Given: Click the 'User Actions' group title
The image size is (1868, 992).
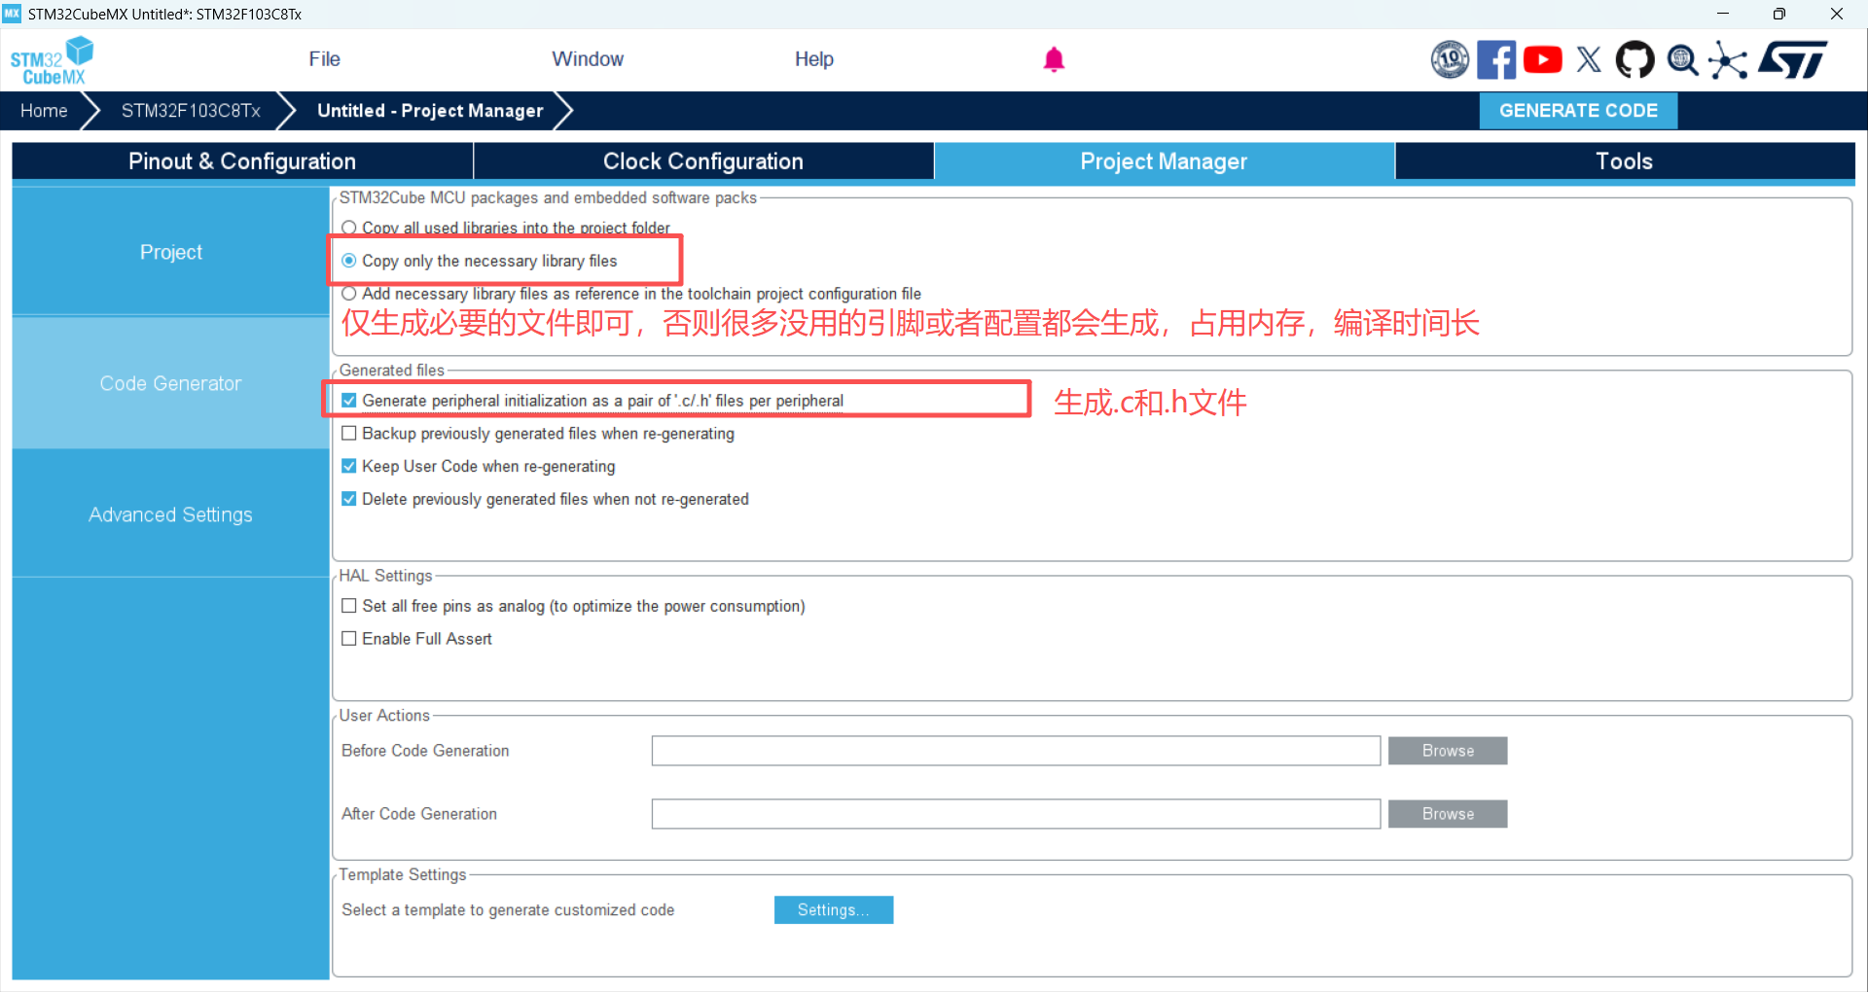Looking at the screenshot, I should [x=384, y=716].
